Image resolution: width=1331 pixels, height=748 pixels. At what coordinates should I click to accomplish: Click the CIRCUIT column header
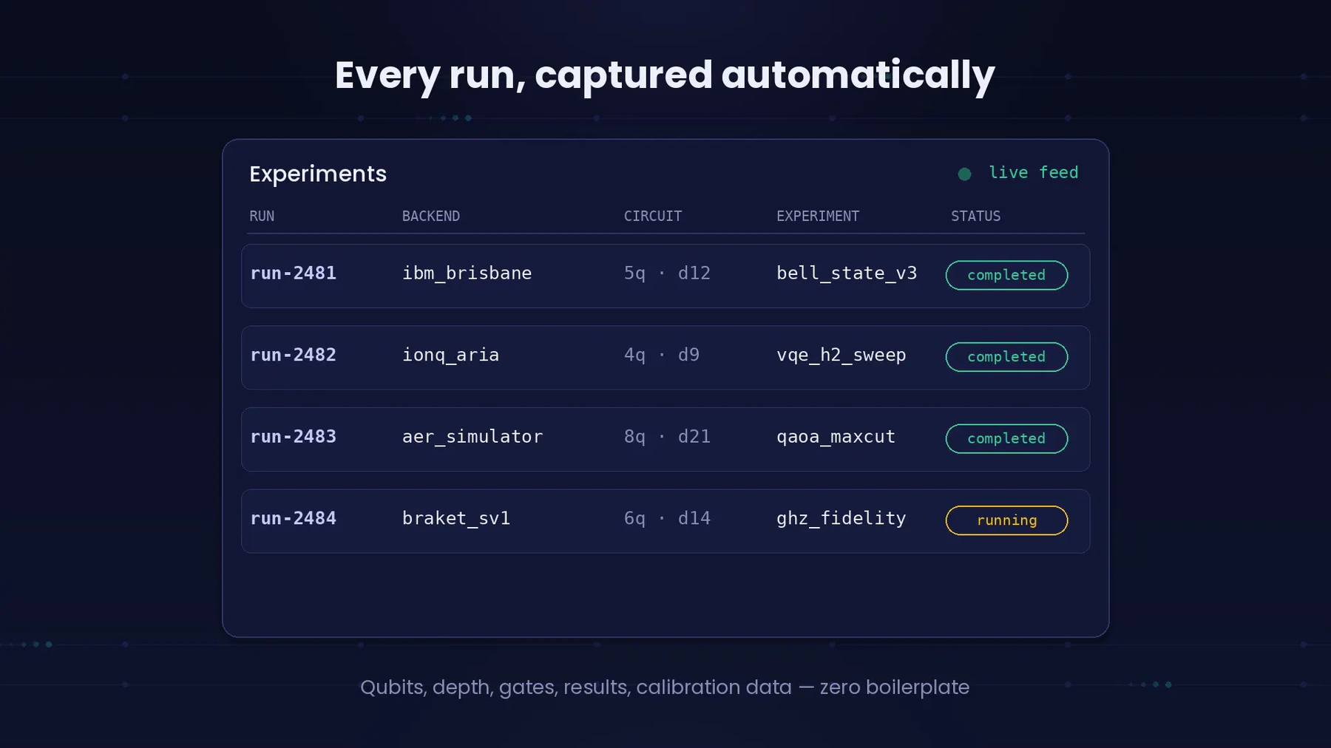click(653, 216)
